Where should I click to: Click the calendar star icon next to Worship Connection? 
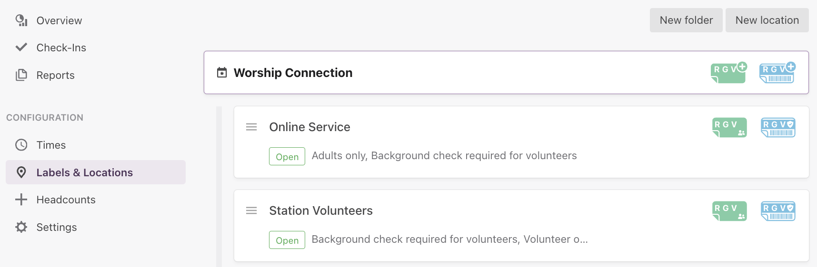click(222, 73)
